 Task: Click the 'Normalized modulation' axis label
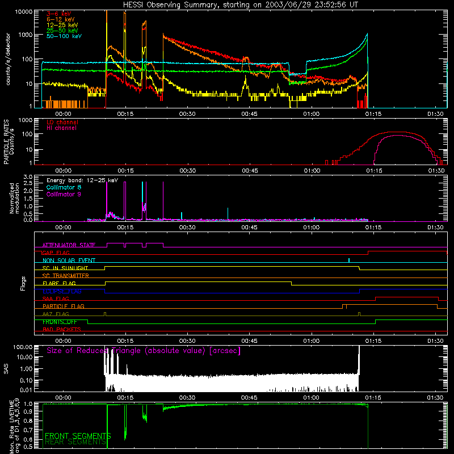(x=14, y=198)
